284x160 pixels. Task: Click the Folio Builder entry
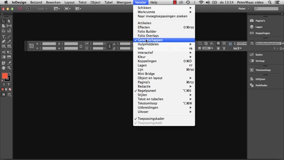(x=164, y=32)
